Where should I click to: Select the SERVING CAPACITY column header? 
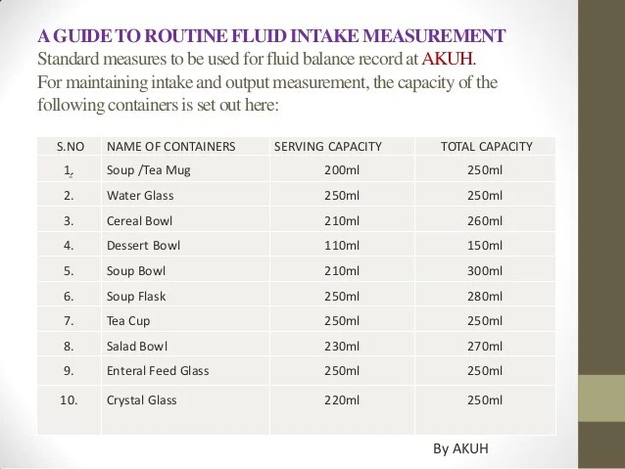[327, 147]
